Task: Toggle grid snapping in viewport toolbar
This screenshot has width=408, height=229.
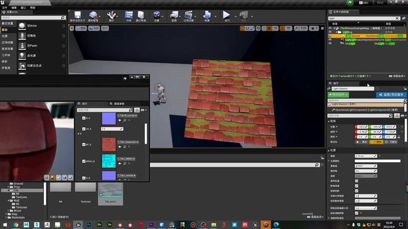Action: coord(270,28)
